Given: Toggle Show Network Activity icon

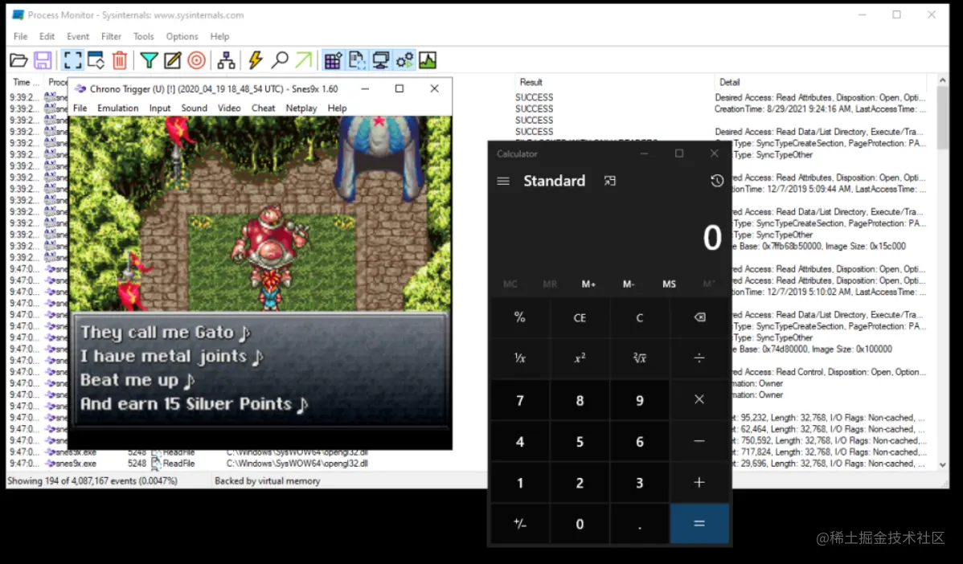Looking at the screenshot, I should [381, 60].
